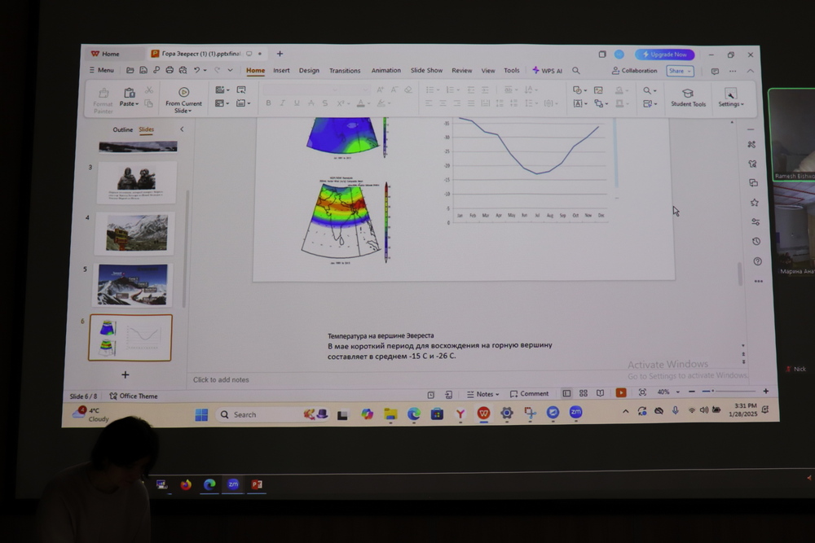Screen dimensions: 815x543
Task: Click the Print icon in quick toolbar
Action: [x=170, y=70]
